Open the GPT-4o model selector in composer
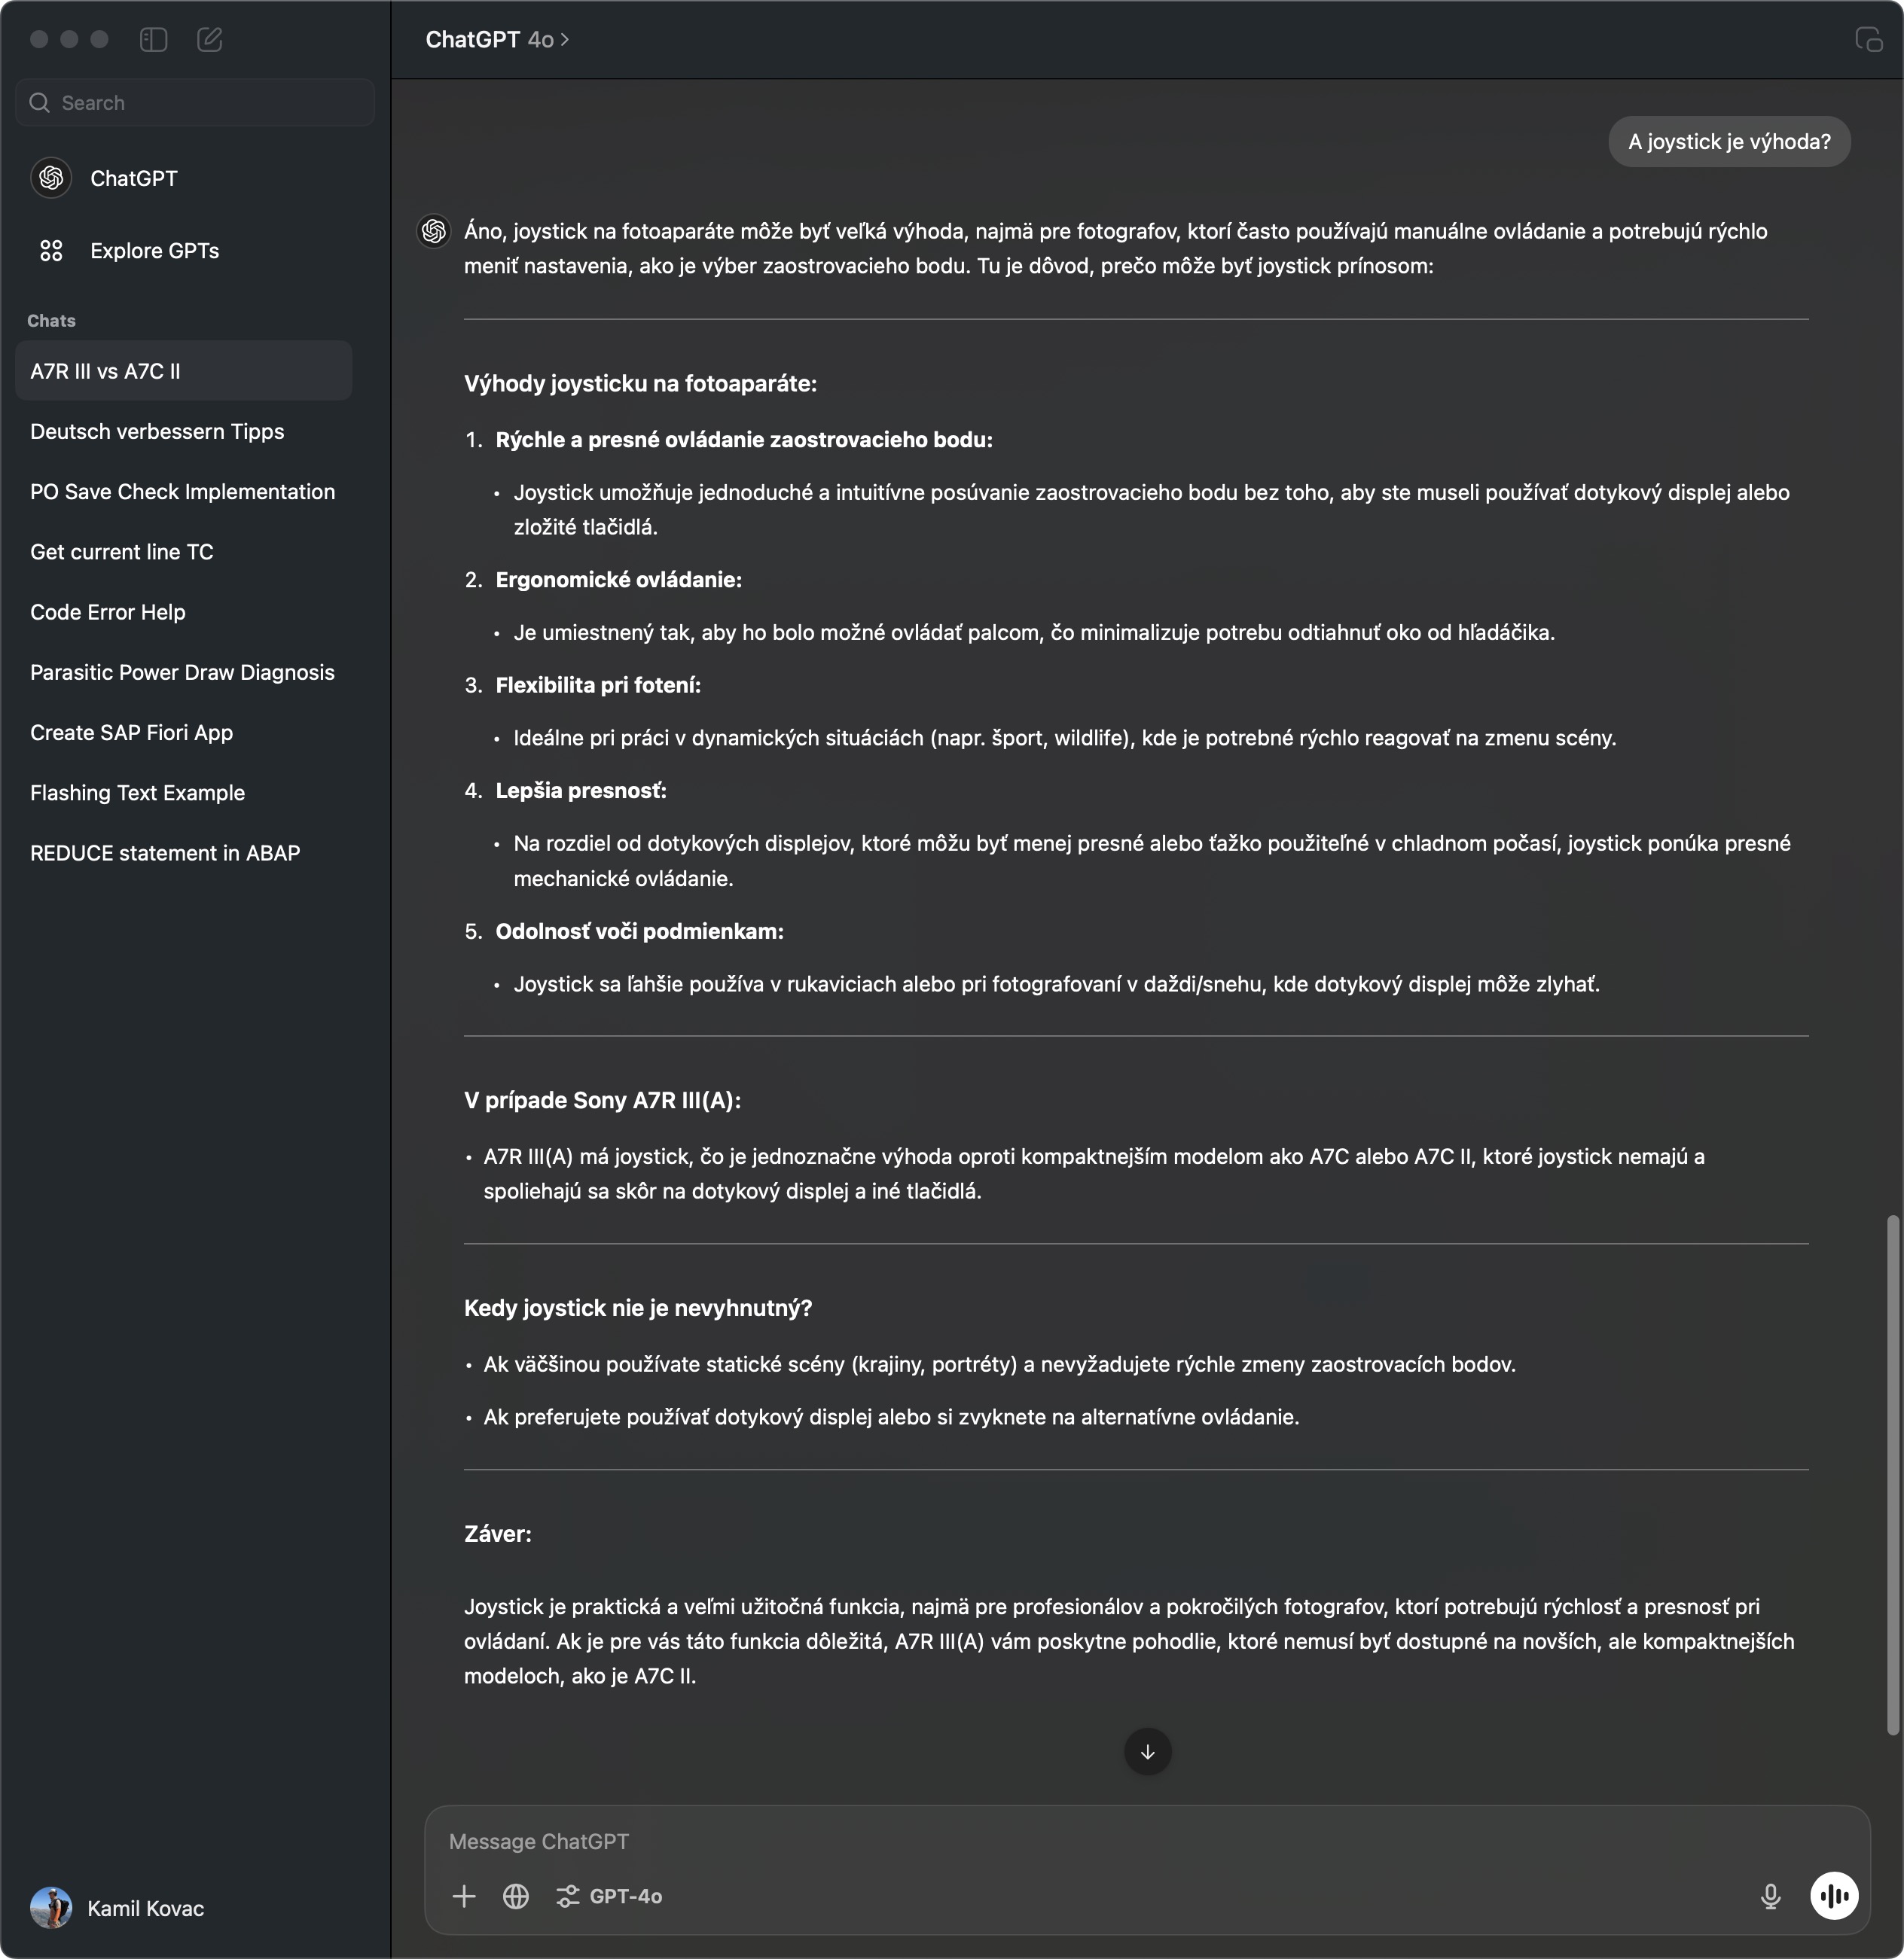The image size is (1904, 1959). 609,1895
